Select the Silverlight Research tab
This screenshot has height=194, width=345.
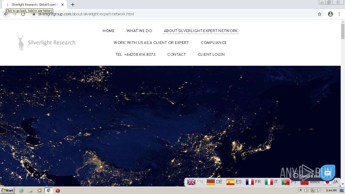click(x=34, y=5)
